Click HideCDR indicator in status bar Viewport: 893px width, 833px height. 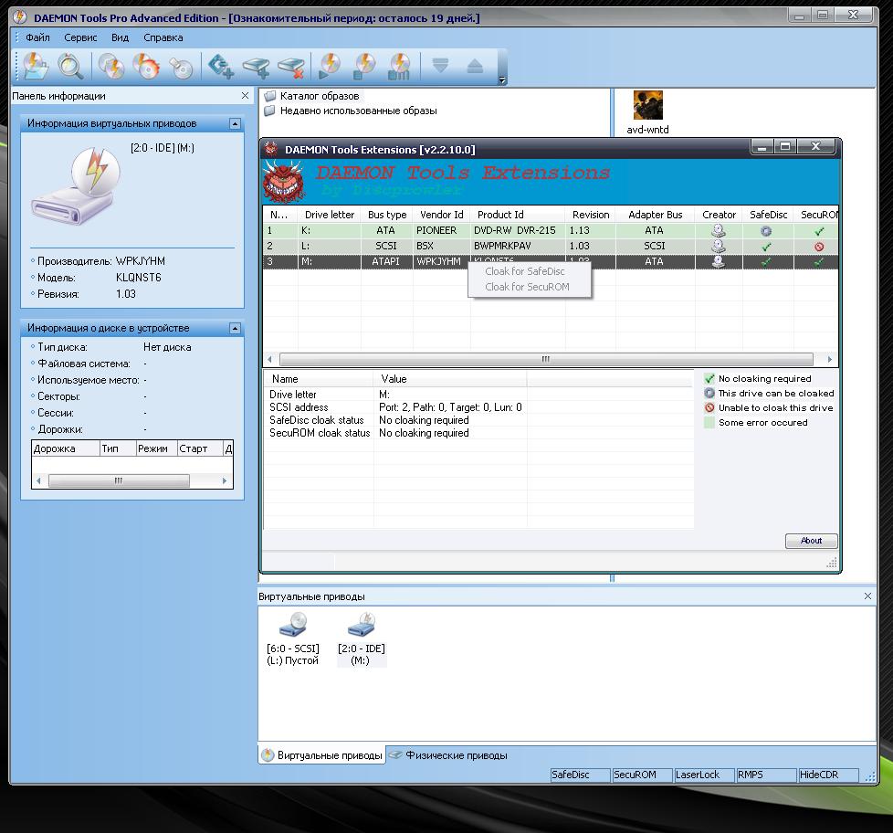click(x=828, y=775)
